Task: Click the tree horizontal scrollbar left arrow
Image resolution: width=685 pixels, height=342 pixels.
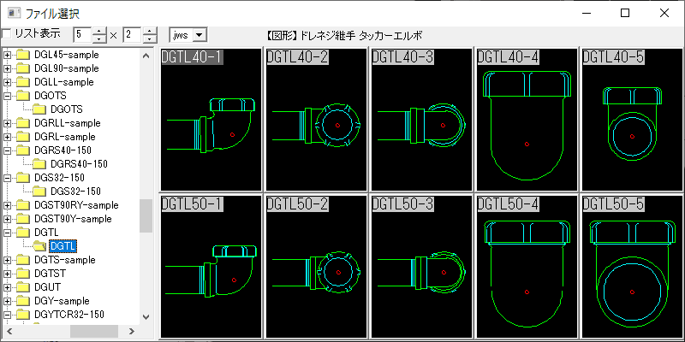Action: pyautogui.click(x=9, y=331)
